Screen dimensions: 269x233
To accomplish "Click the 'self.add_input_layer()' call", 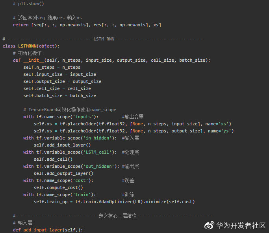I will point(62,145).
